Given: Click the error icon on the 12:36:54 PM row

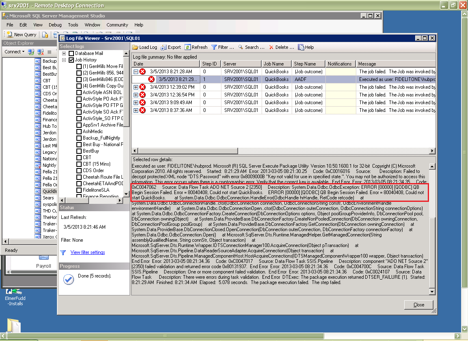Looking at the screenshot, I should click(143, 95).
